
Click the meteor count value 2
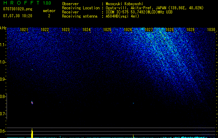pos(49,16)
